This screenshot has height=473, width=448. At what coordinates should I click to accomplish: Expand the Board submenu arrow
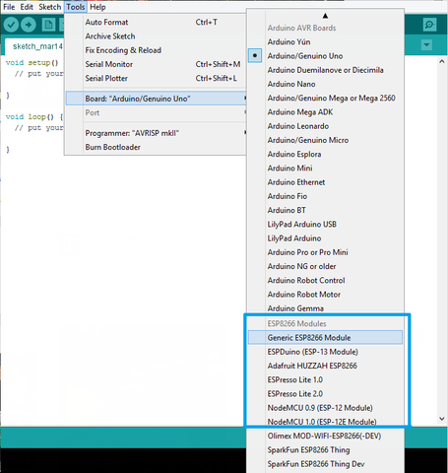(x=245, y=99)
